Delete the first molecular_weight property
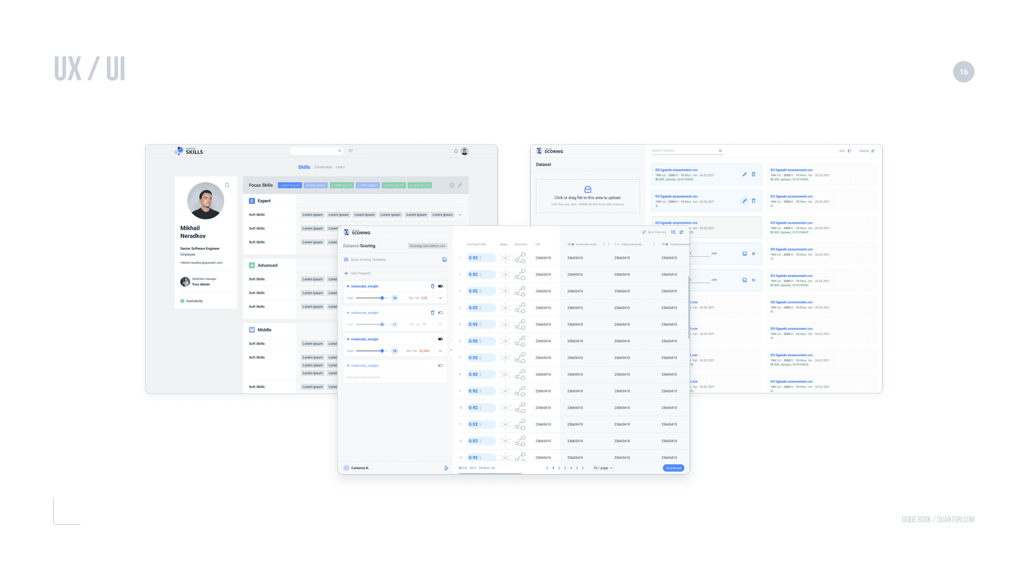The height and width of the screenshot is (578, 1028). click(x=433, y=286)
